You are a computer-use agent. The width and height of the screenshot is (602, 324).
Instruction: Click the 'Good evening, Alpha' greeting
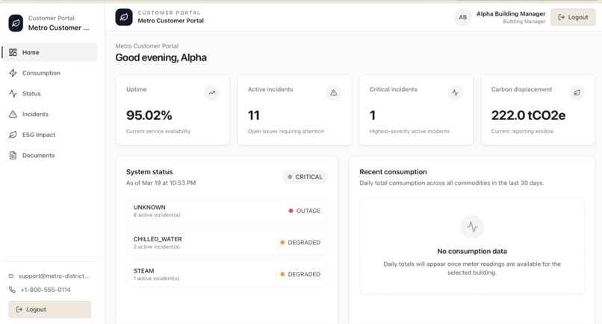(161, 57)
